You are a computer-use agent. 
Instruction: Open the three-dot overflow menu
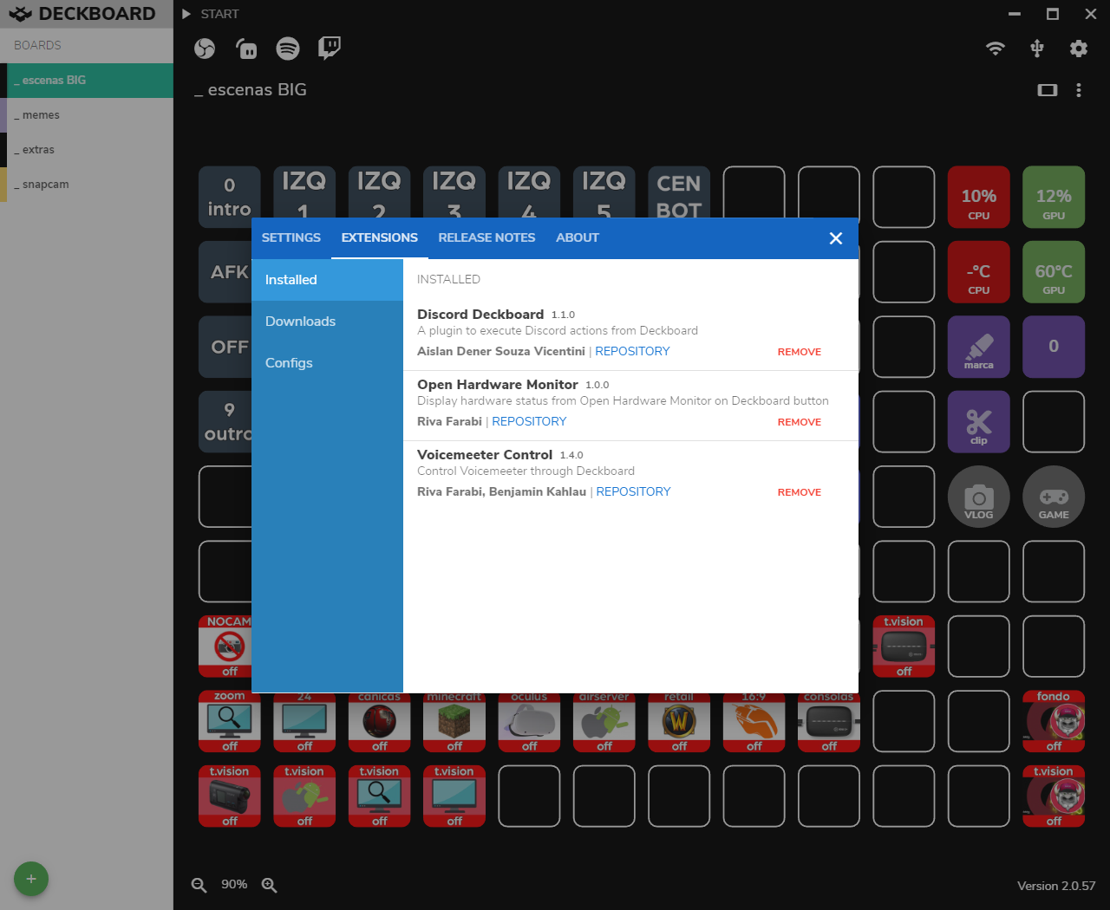1079,89
